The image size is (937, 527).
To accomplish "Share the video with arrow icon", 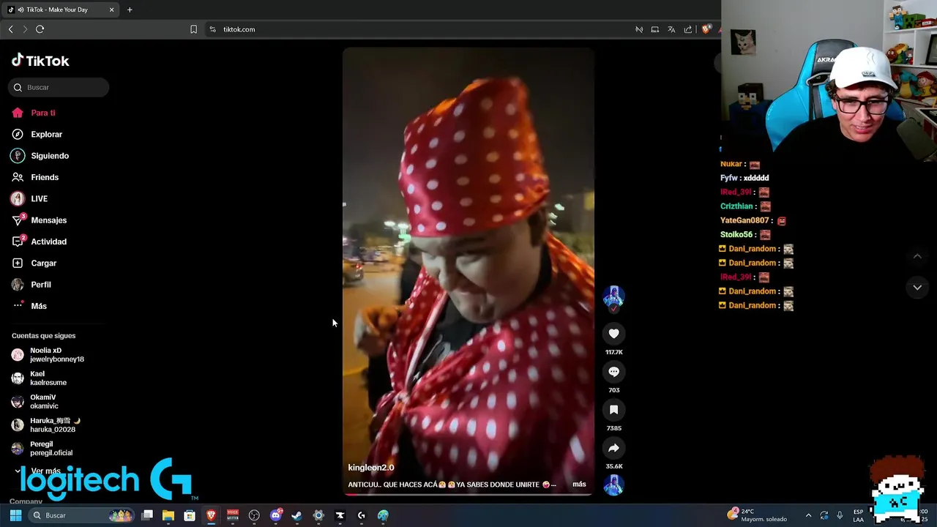I will click(613, 448).
